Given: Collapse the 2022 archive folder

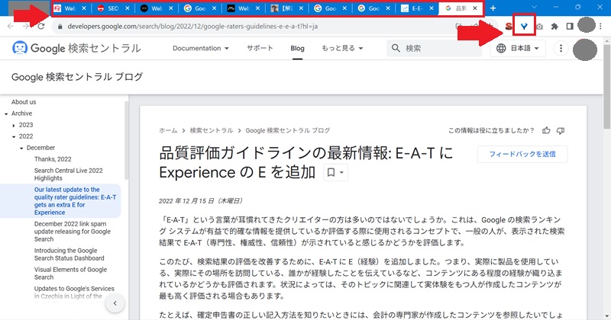Looking at the screenshot, I should coord(14,136).
